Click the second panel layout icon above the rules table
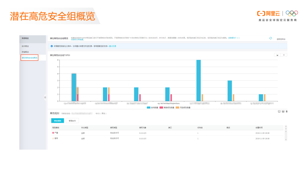 [283, 111]
